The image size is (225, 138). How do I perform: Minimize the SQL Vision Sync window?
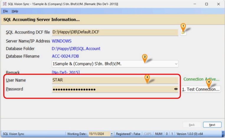coord(195,4)
